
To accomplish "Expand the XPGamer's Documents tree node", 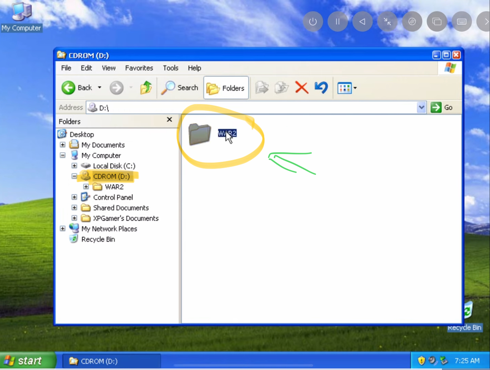I will click(x=74, y=218).
